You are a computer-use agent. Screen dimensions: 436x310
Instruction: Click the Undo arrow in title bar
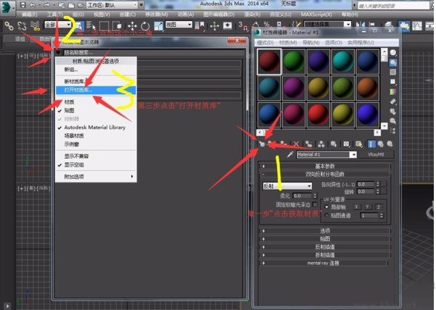click(33, 5)
